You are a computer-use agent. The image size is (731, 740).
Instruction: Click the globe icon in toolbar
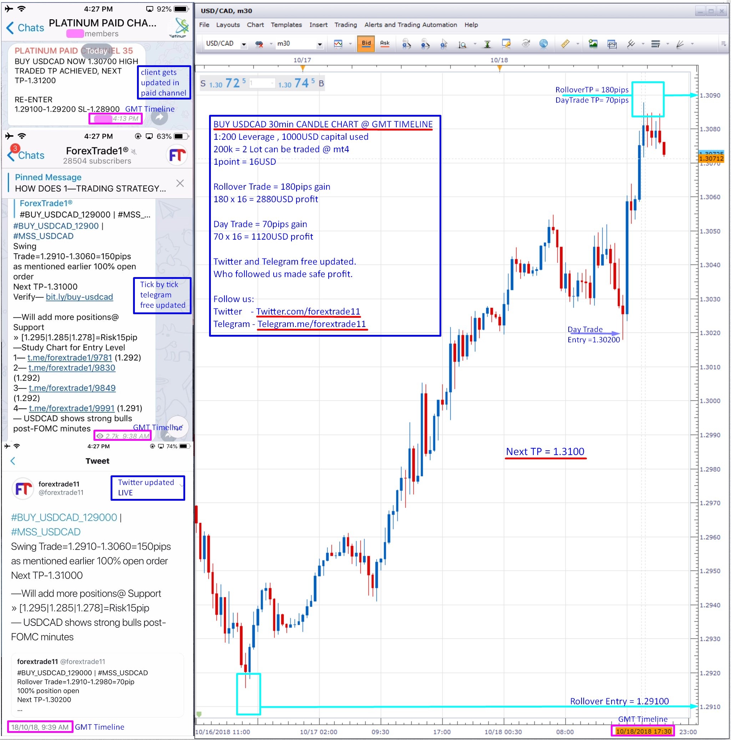point(543,44)
